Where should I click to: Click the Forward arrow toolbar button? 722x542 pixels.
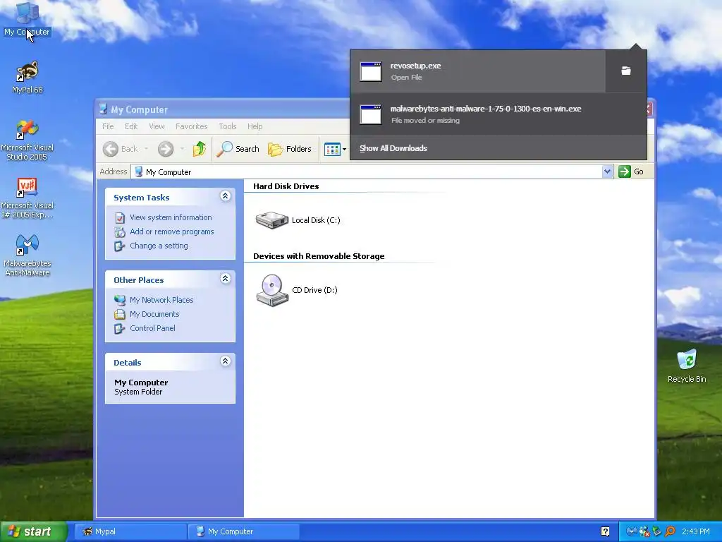point(166,149)
